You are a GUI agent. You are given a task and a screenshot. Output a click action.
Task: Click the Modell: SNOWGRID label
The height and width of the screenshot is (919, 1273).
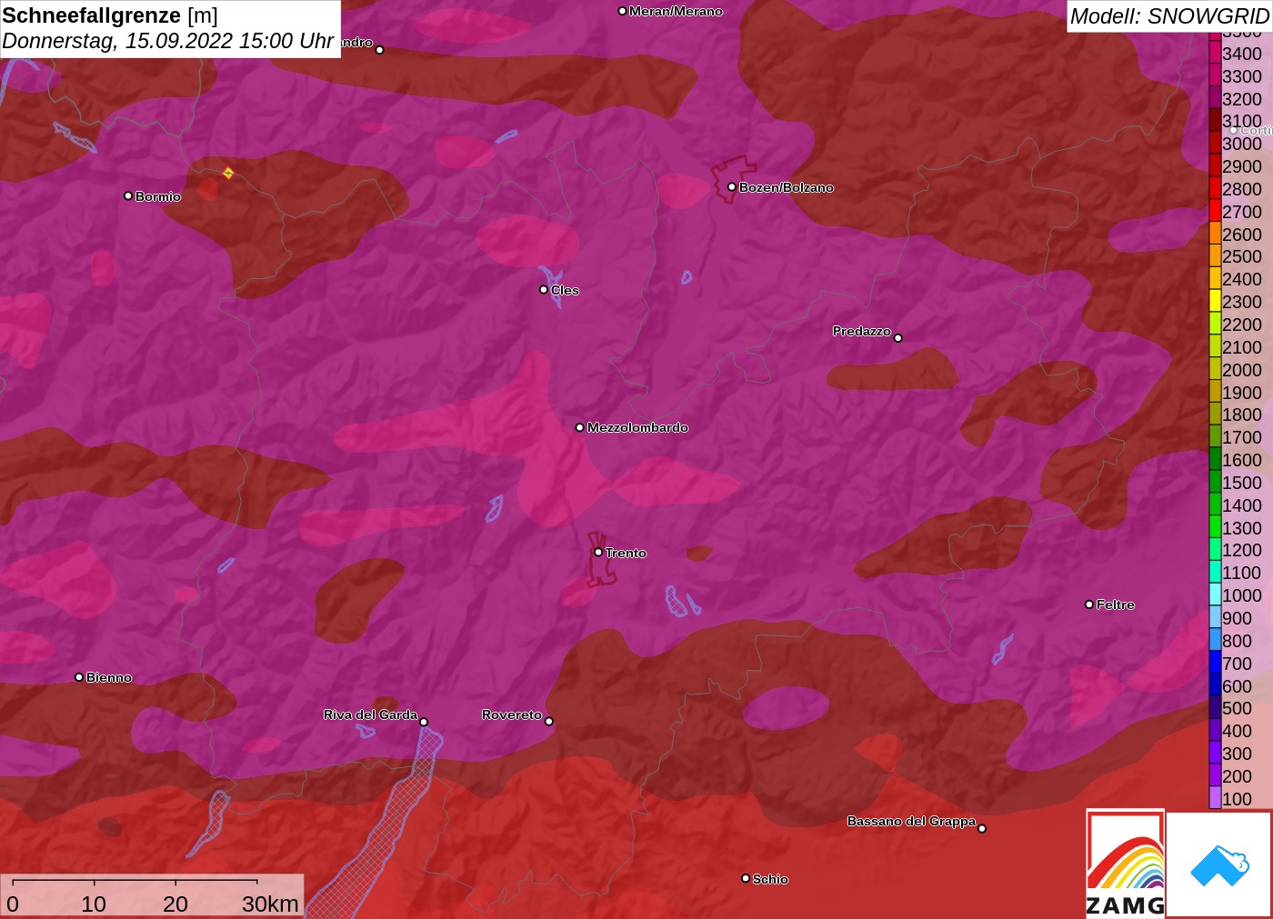(1169, 16)
